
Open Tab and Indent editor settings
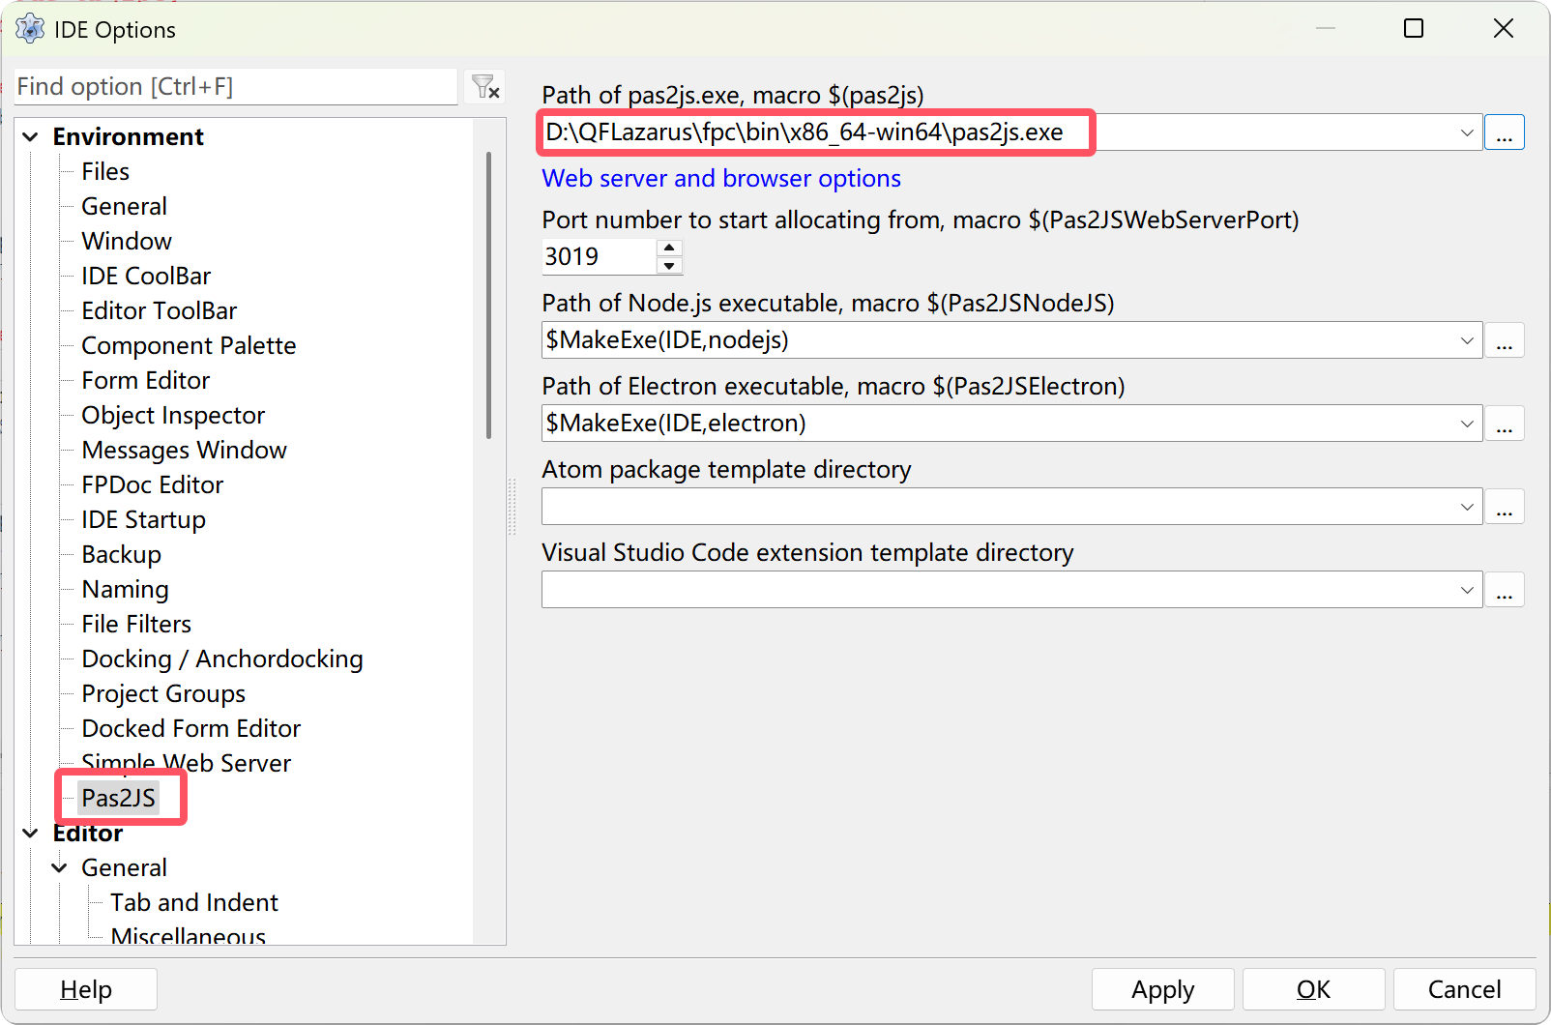click(194, 903)
